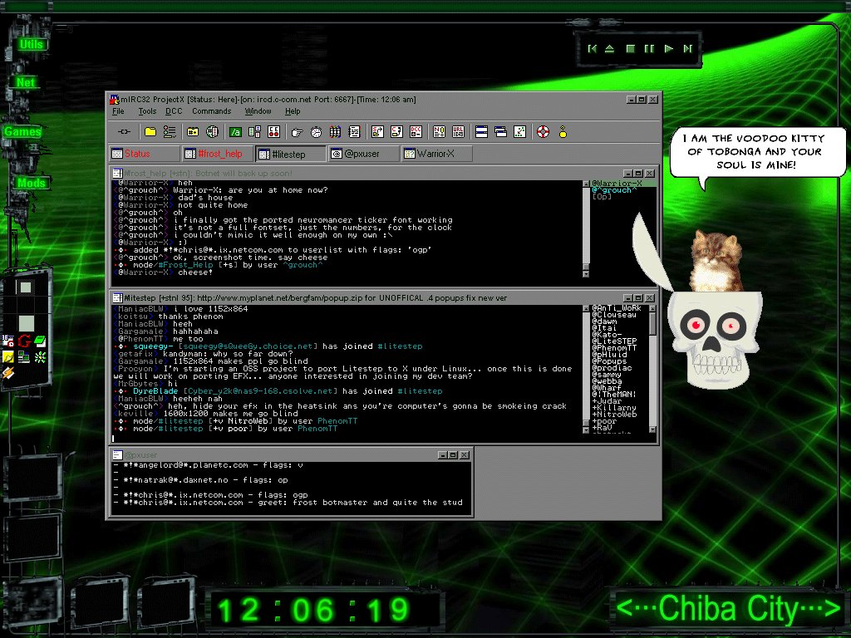Select the @pxuser switchbar tab

click(363, 154)
